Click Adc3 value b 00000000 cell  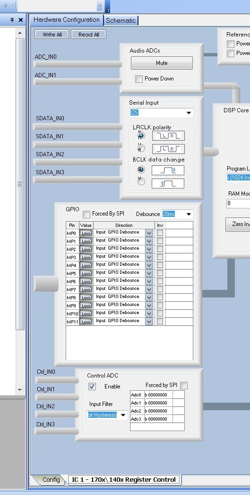(x=158, y=419)
